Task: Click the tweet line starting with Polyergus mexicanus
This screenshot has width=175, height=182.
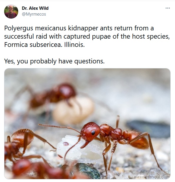Action: coord(79,28)
